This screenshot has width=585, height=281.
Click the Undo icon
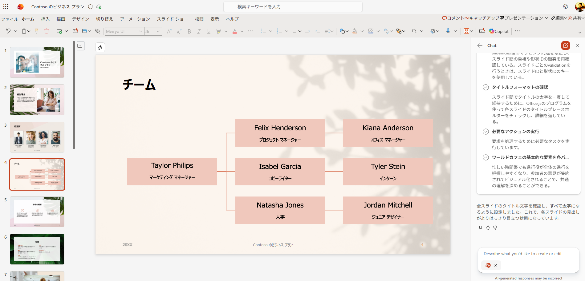point(8,31)
